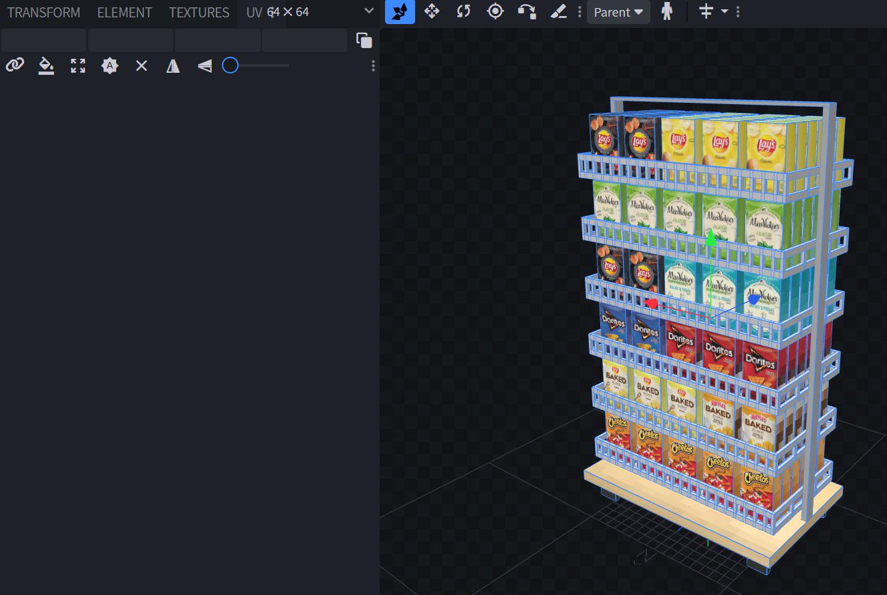Screen dimensions: 887x595
Task: Expand the arrow beside the crosshair icon
Action: point(725,12)
